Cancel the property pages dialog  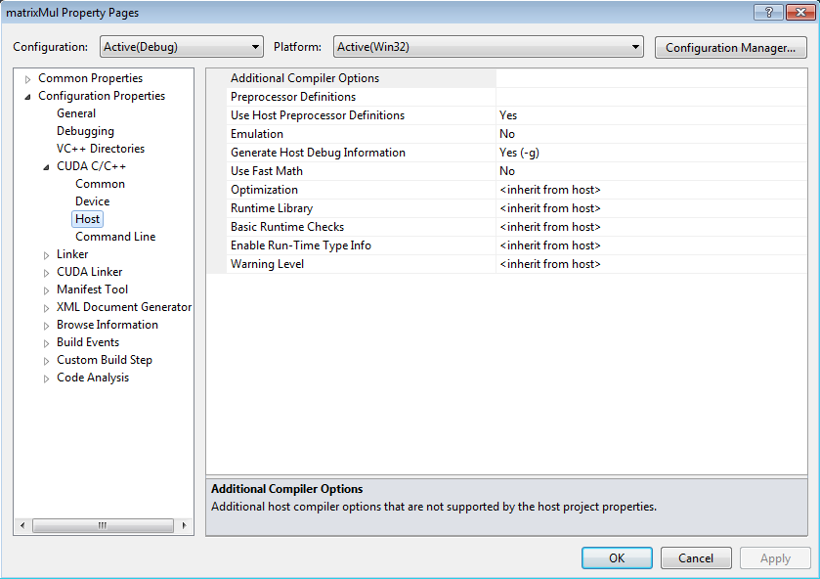click(696, 558)
